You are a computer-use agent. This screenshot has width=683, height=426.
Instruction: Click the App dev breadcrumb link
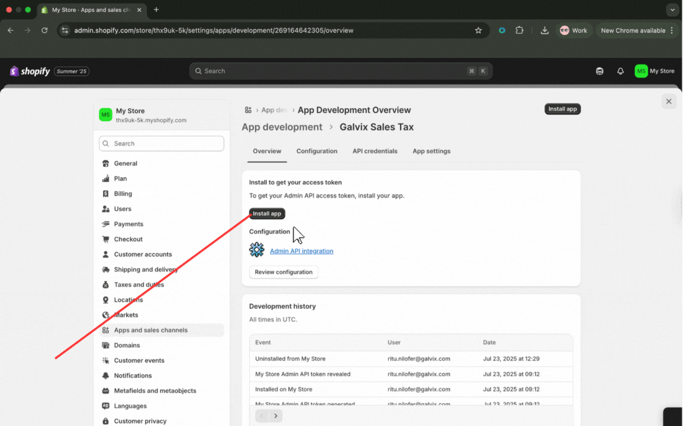click(x=274, y=110)
